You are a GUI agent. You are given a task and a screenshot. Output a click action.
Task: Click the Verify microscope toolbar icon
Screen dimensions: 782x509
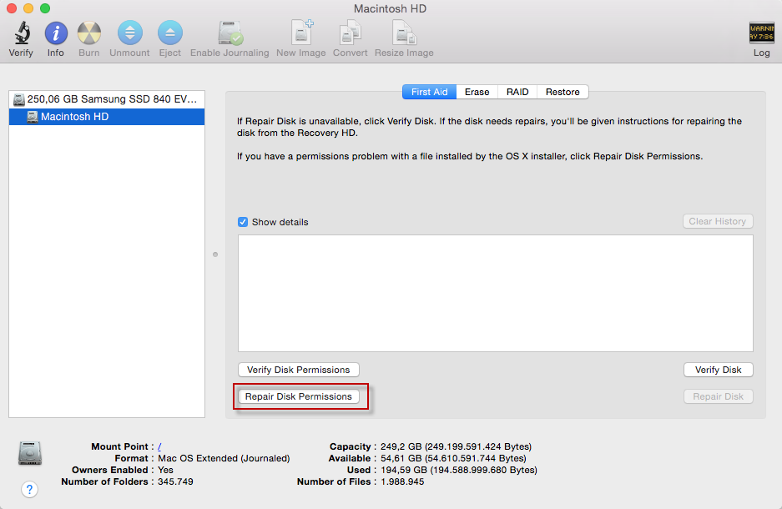coord(22,33)
